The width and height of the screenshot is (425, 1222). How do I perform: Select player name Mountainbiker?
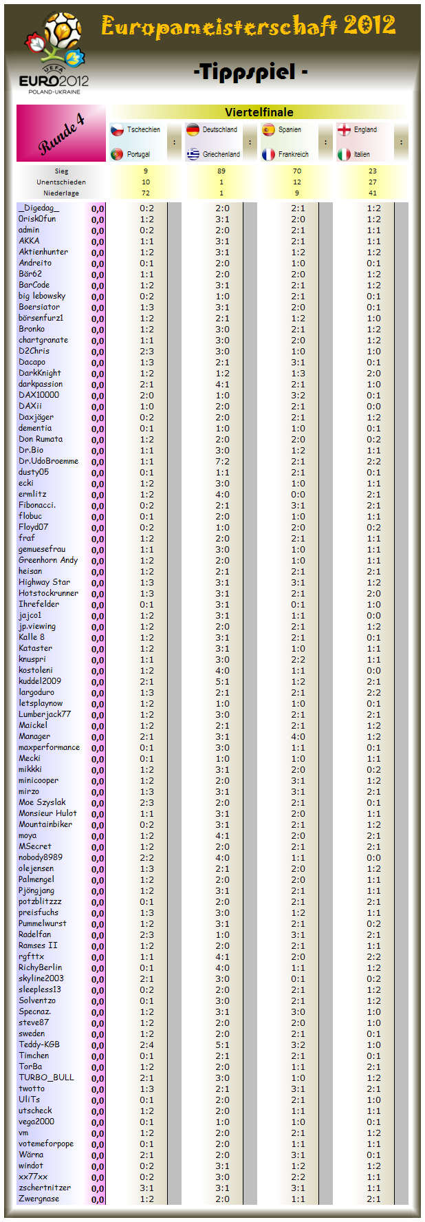(x=45, y=824)
